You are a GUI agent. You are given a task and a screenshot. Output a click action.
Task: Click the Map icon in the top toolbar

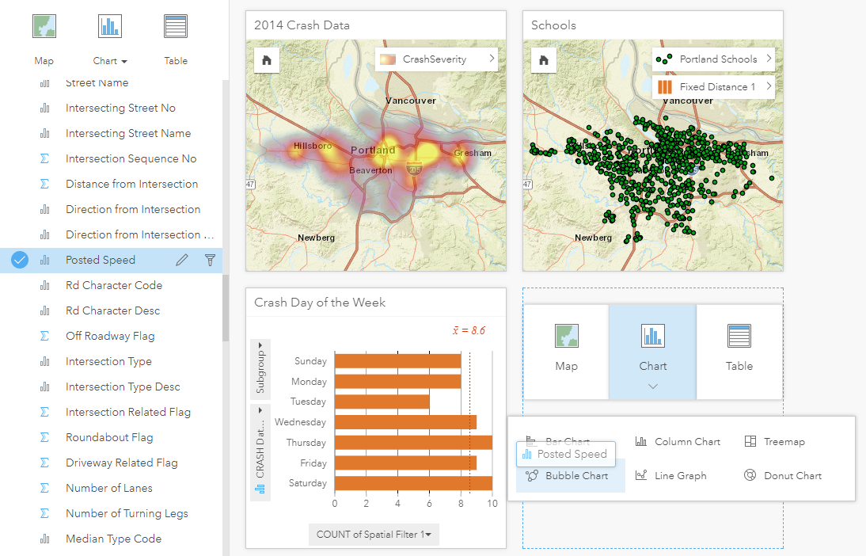click(44, 26)
